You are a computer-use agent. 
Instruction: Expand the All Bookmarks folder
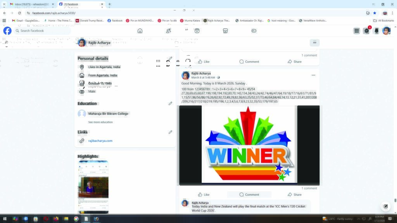click(383, 21)
